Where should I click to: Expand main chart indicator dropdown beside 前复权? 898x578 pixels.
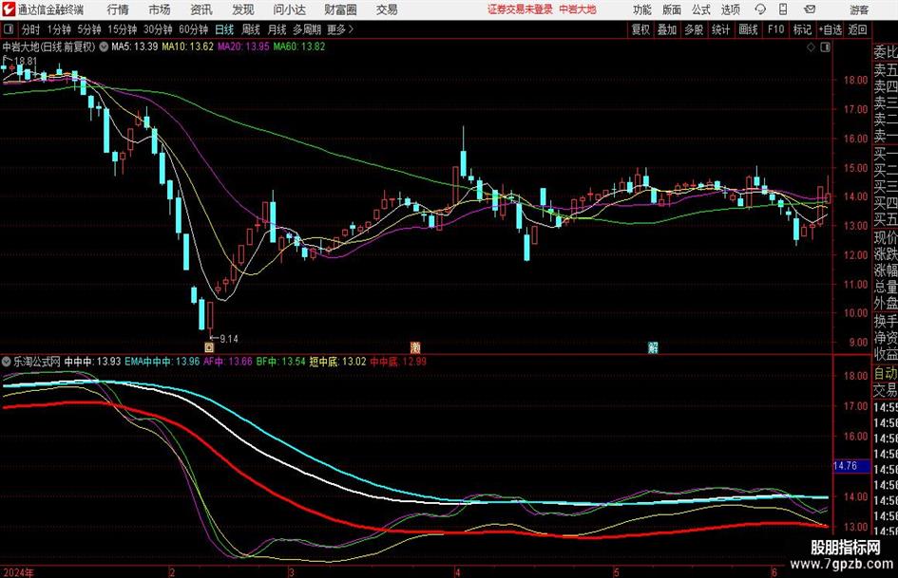click(104, 47)
